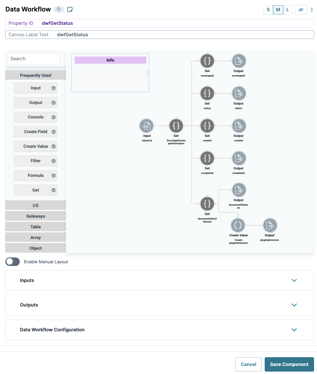Expand the Data Workflow Configuration section
Screen dimensions: 317x374
294,330
